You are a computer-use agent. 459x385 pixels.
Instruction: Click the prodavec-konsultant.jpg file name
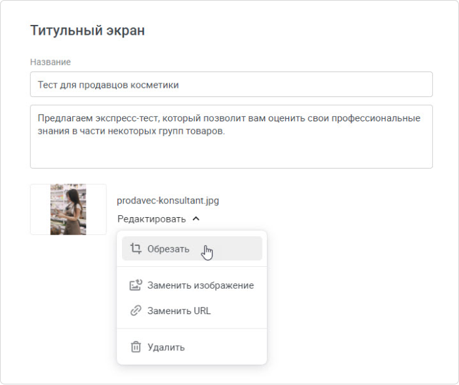coord(168,201)
